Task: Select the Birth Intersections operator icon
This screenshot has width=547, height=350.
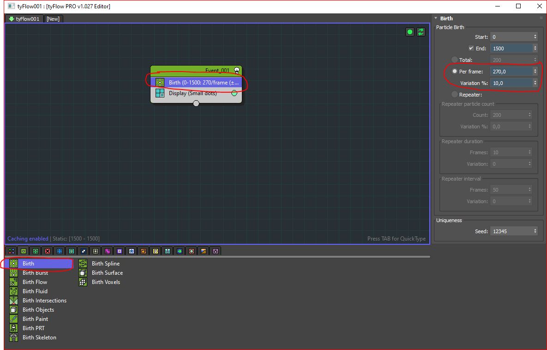Action: [x=13, y=301]
